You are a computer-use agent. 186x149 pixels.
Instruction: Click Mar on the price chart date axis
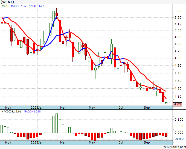click(63, 108)
